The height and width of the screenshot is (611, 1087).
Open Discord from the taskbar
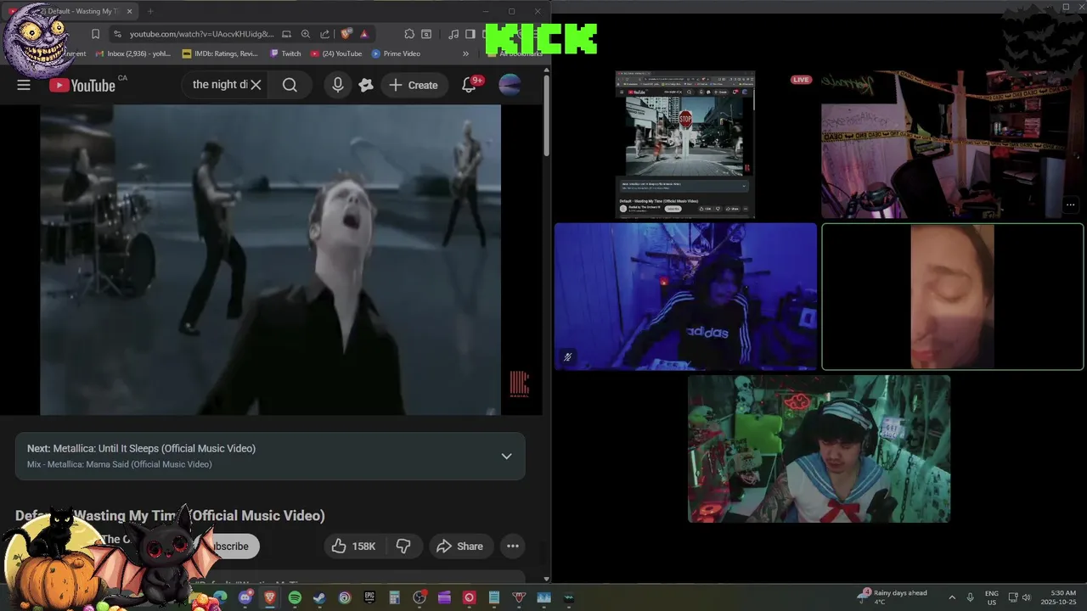(x=245, y=597)
